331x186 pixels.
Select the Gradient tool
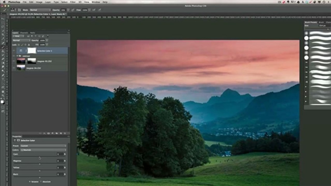coord(3,63)
